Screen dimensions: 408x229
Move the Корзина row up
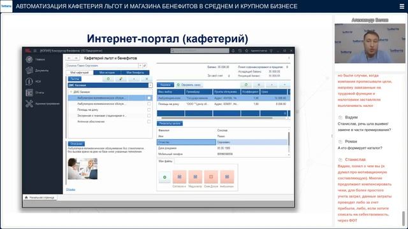272,85
